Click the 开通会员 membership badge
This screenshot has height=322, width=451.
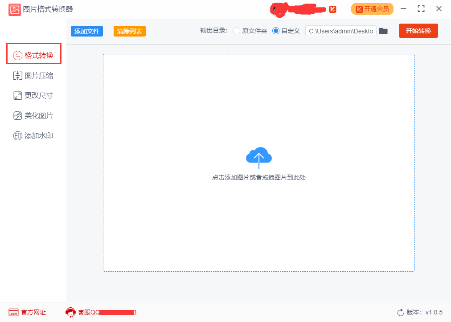tap(372, 8)
